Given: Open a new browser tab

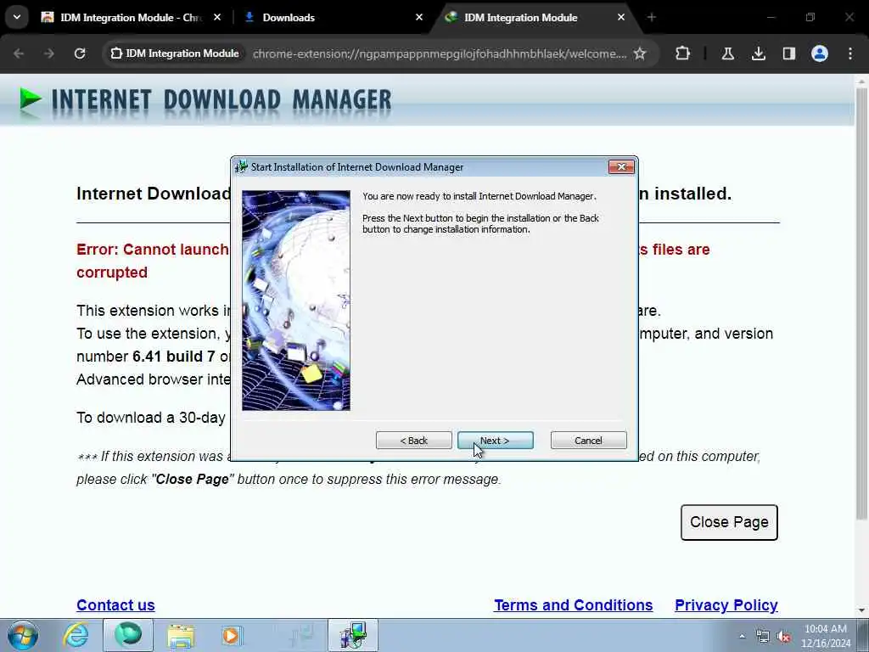Looking at the screenshot, I should (x=651, y=18).
